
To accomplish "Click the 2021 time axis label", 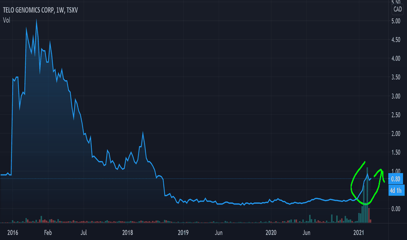I will 359,233.
